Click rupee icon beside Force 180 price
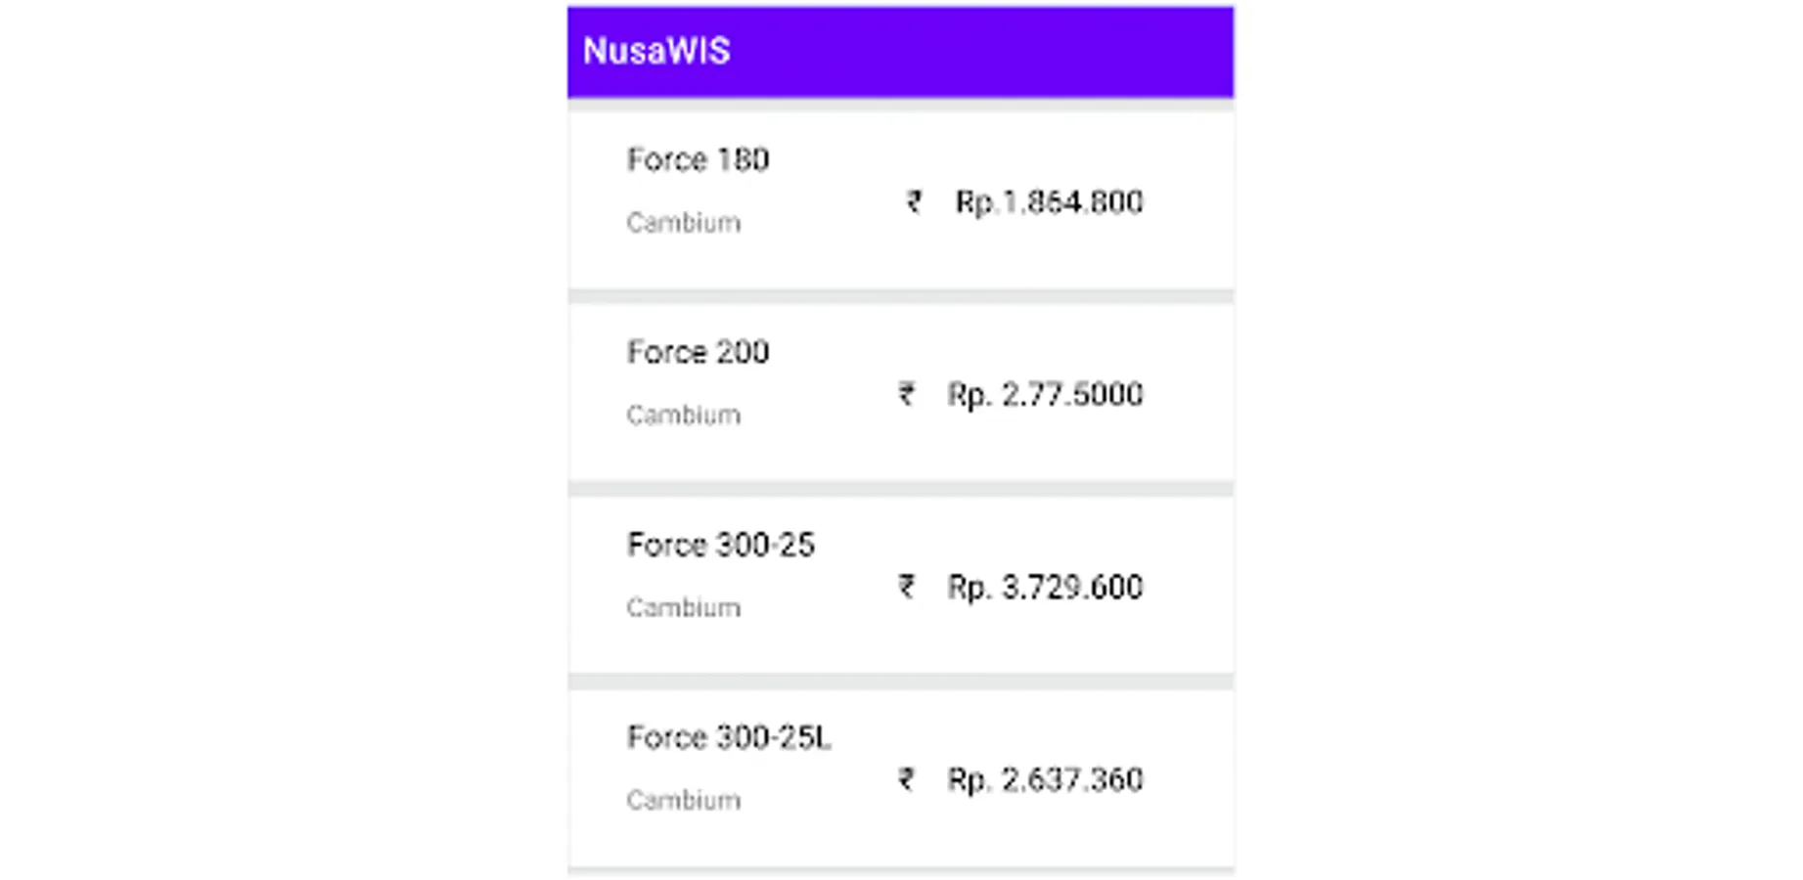This screenshot has height=880, width=1803. 914,201
